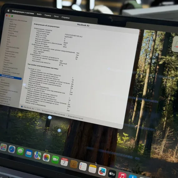178x178 pixels.
Task: Select Брандмауэр in the sidebar
Action: click(5, 83)
